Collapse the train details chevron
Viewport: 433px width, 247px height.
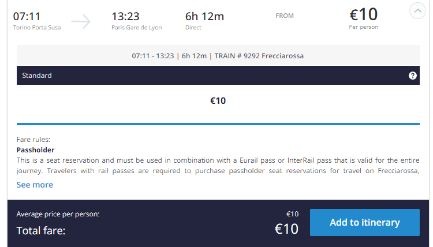coord(417,11)
